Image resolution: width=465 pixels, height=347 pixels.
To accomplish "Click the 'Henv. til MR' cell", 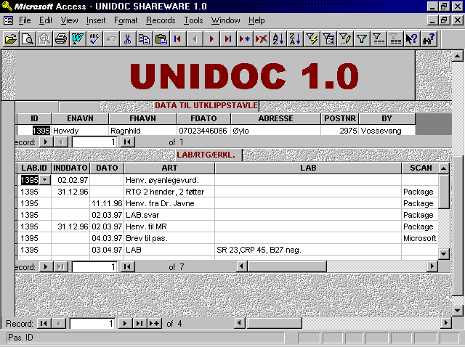I will 169,226.
